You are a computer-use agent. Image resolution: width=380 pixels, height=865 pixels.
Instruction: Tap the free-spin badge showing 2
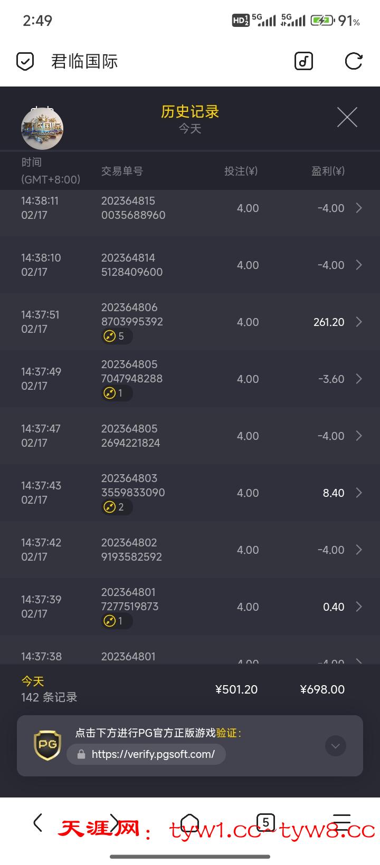click(x=116, y=507)
